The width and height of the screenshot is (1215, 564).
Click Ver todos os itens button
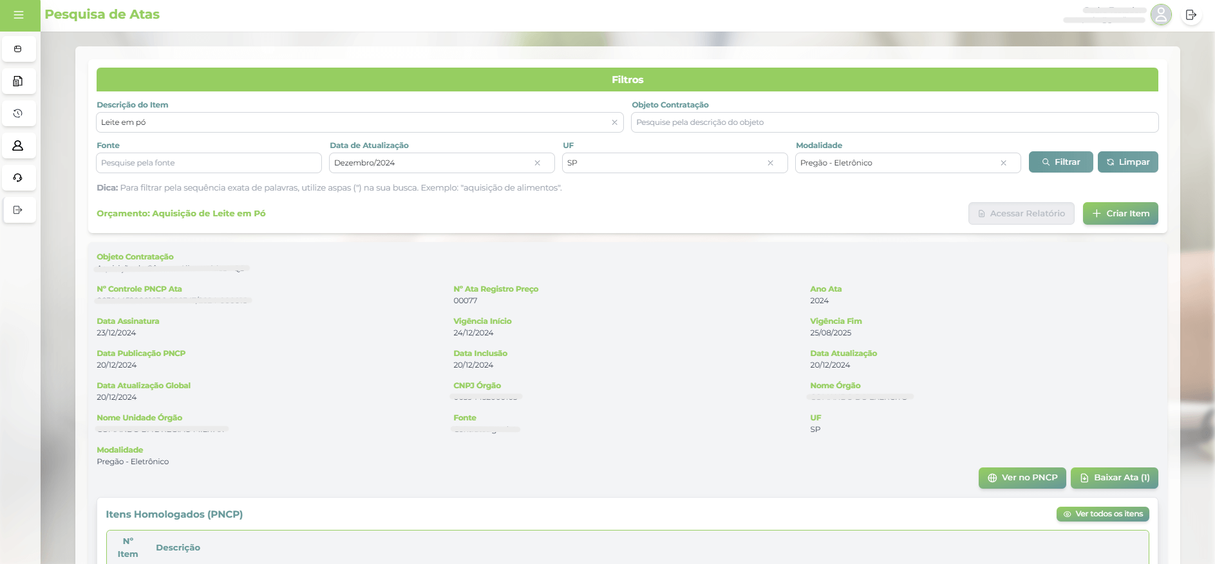pos(1102,514)
